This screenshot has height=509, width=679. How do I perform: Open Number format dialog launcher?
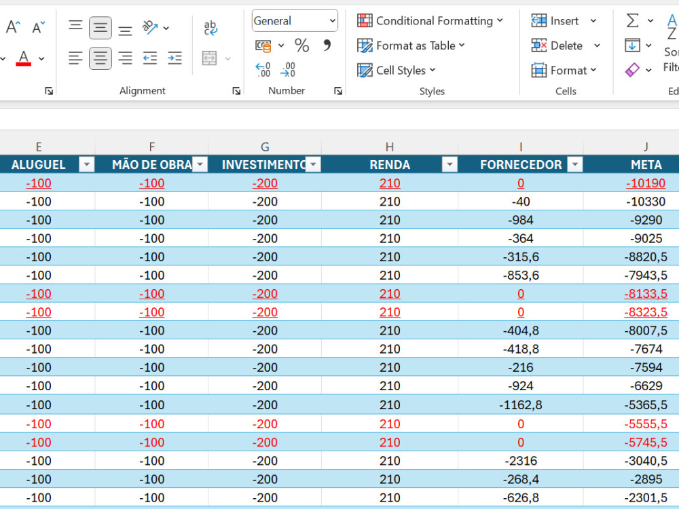338,91
